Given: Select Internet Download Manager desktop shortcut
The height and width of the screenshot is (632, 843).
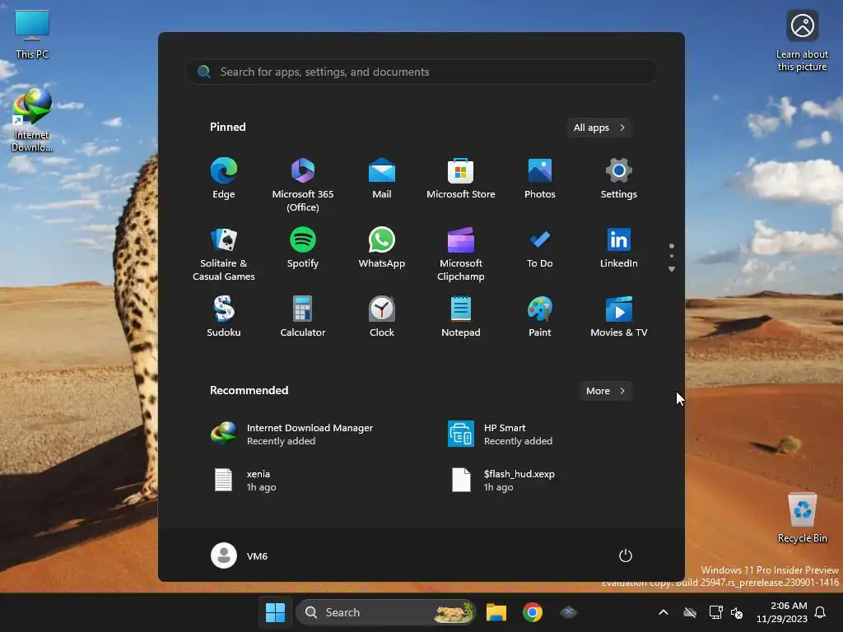Looking at the screenshot, I should [32, 120].
